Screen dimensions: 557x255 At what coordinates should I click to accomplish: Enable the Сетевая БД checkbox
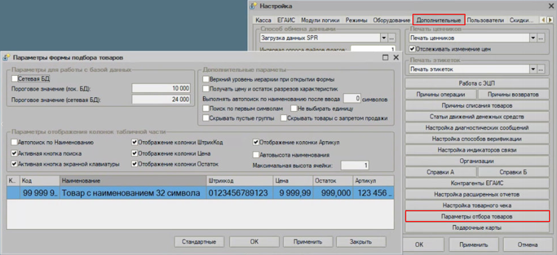tap(14, 79)
